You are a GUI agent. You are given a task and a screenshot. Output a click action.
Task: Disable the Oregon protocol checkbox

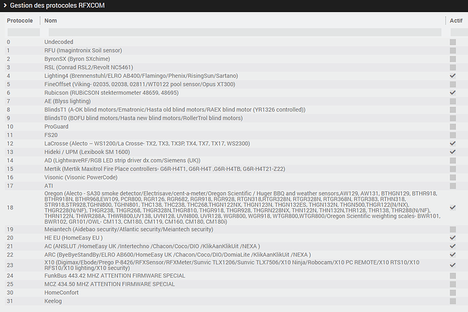point(452,208)
